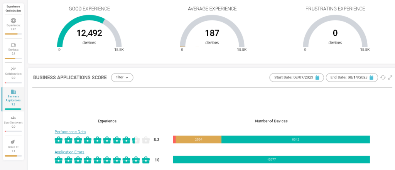Open the User Sentiment people icon
The image size is (395, 170).
[13, 118]
